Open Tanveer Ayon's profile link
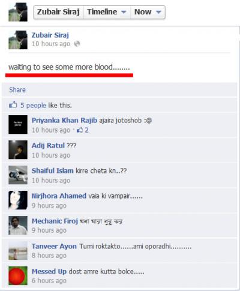The width and height of the screenshot is (240, 291). coord(54,246)
